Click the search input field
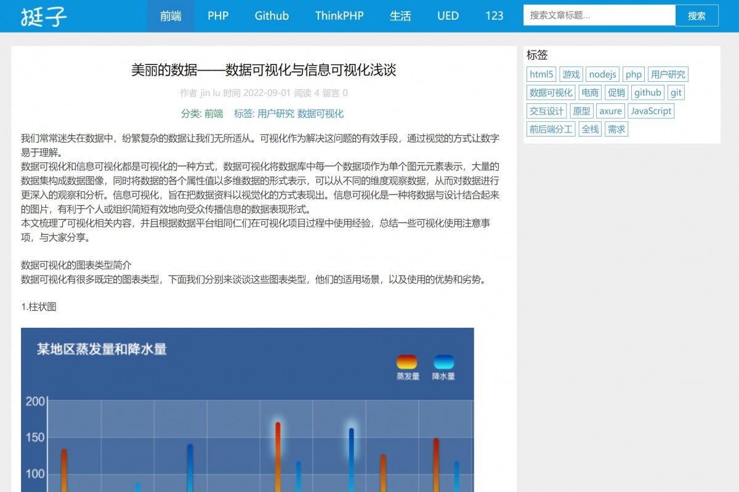 [597, 15]
